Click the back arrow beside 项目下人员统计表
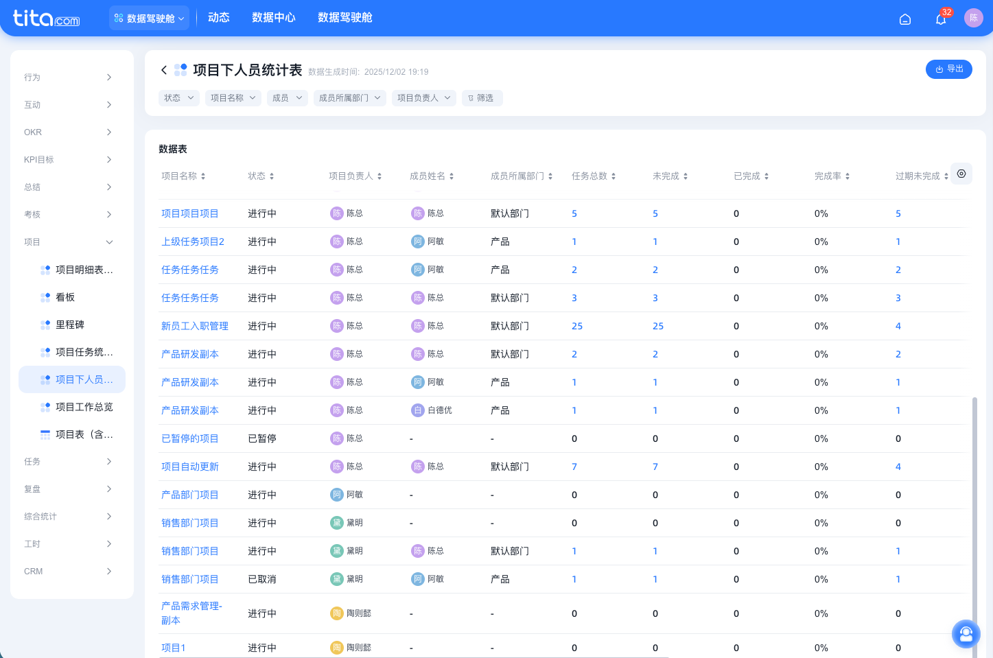 click(164, 70)
